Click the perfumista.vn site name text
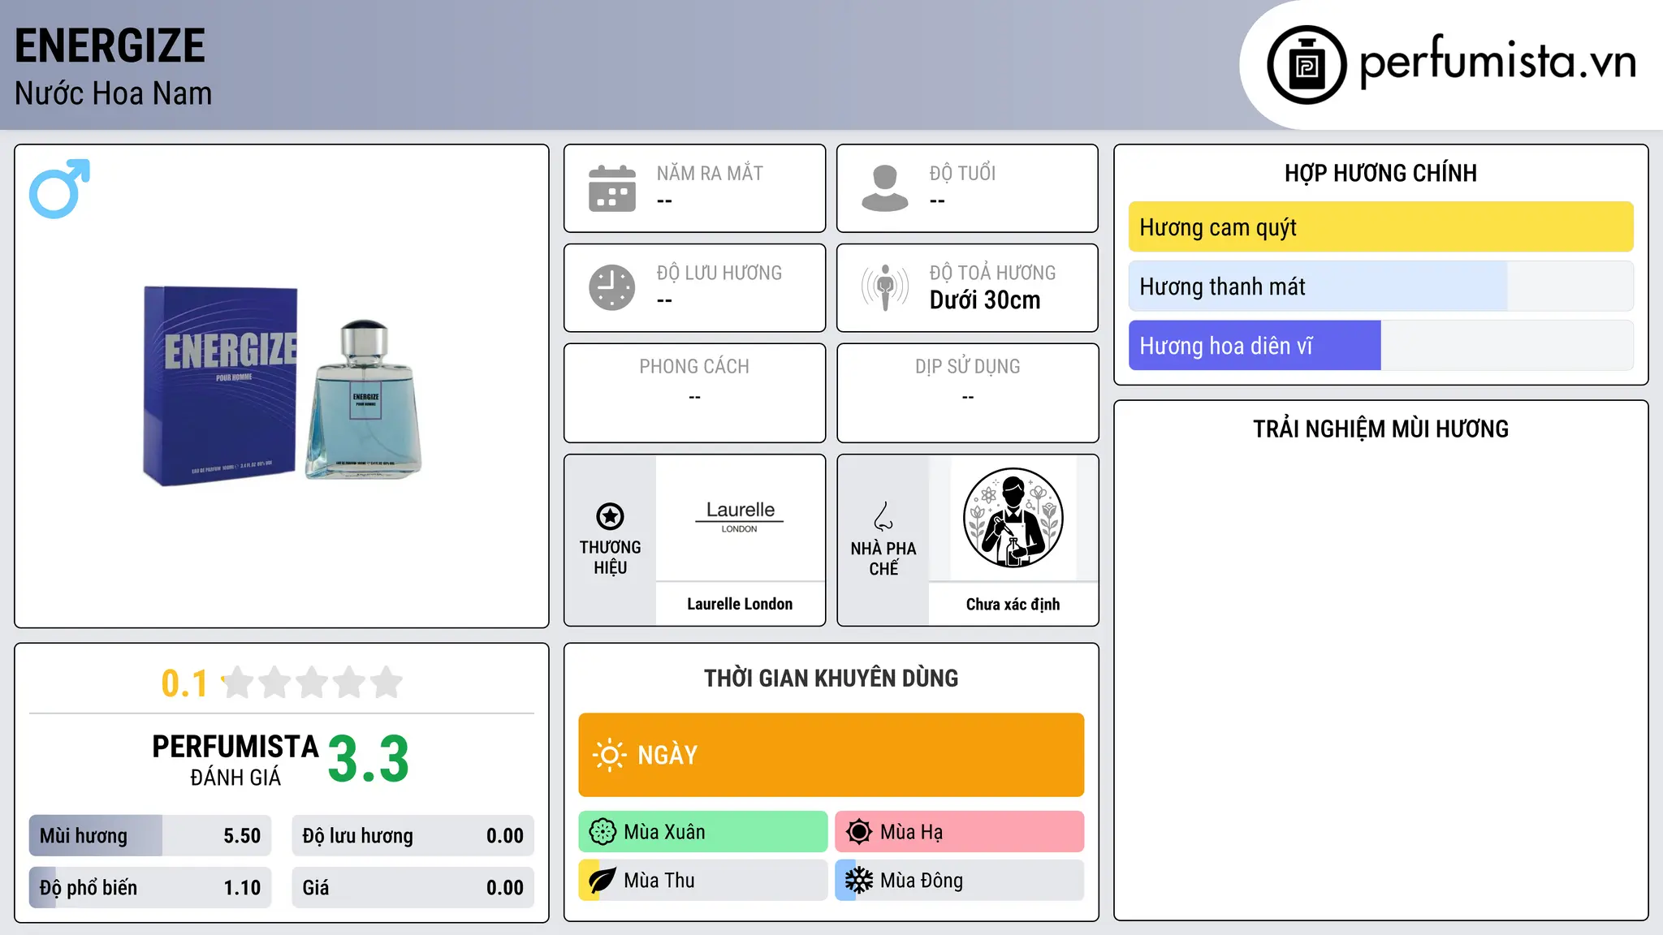 tap(1498, 62)
